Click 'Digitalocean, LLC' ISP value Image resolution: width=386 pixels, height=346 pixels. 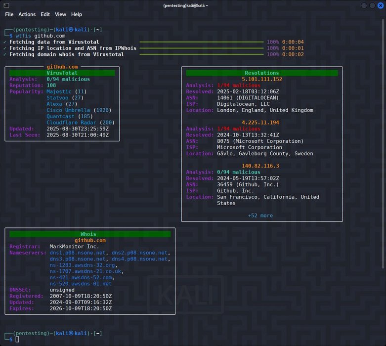tap(243, 104)
